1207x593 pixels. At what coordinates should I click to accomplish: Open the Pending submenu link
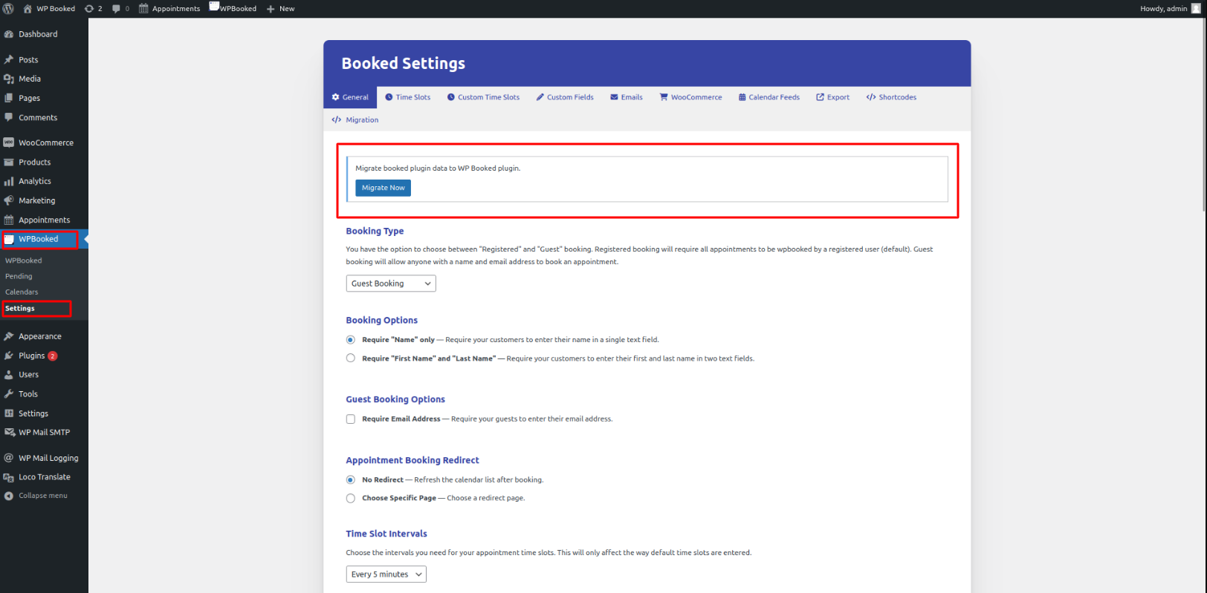coord(19,276)
